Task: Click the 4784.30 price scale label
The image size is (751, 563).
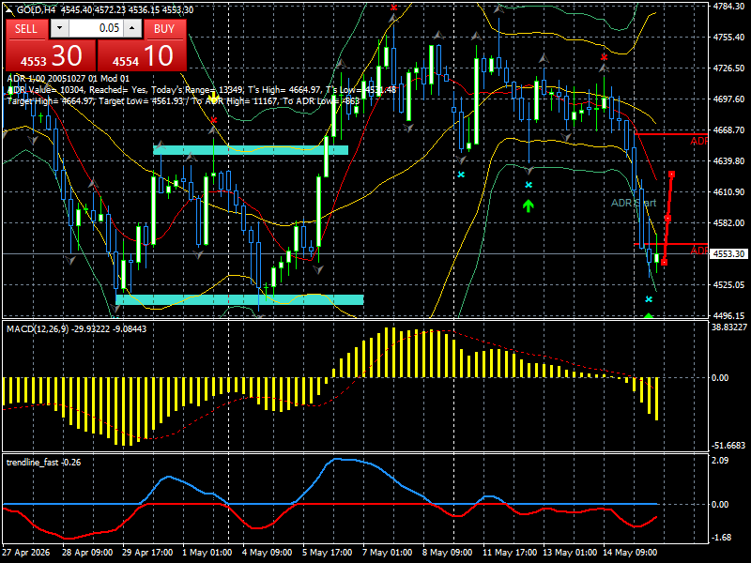Action: (x=728, y=7)
